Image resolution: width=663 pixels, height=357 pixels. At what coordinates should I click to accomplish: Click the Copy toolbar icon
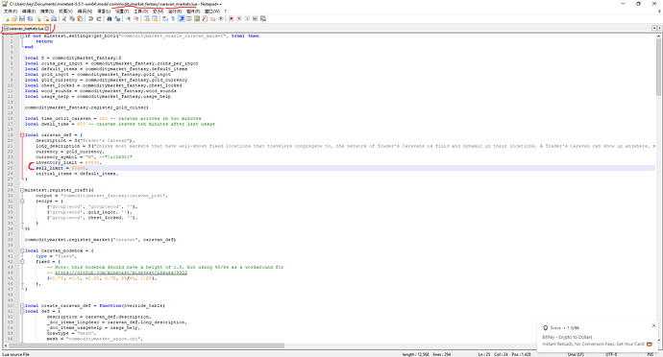(x=72, y=18)
